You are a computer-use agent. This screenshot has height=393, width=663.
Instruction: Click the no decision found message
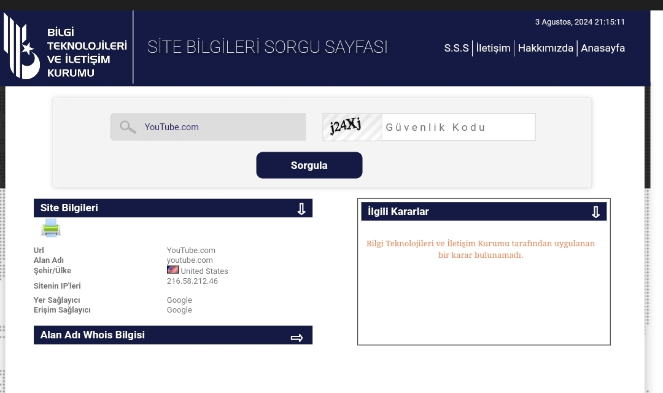click(480, 249)
